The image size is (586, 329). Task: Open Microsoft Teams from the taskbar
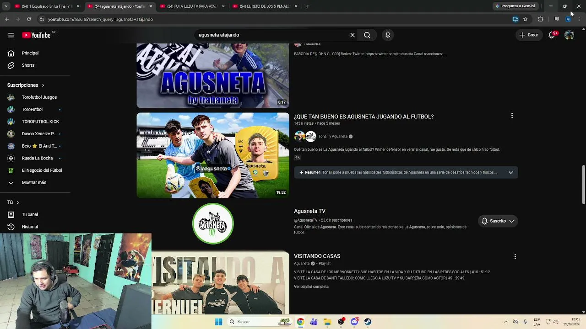(x=314, y=322)
